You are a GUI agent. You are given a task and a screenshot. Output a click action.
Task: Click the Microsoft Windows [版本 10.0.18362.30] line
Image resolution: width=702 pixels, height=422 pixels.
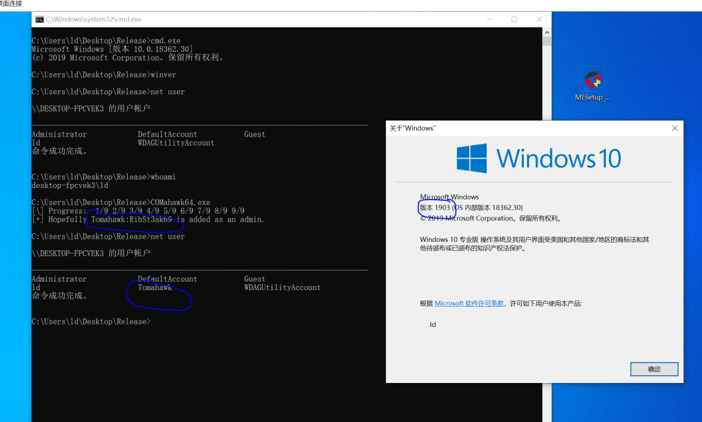click(x=112, y=49)
